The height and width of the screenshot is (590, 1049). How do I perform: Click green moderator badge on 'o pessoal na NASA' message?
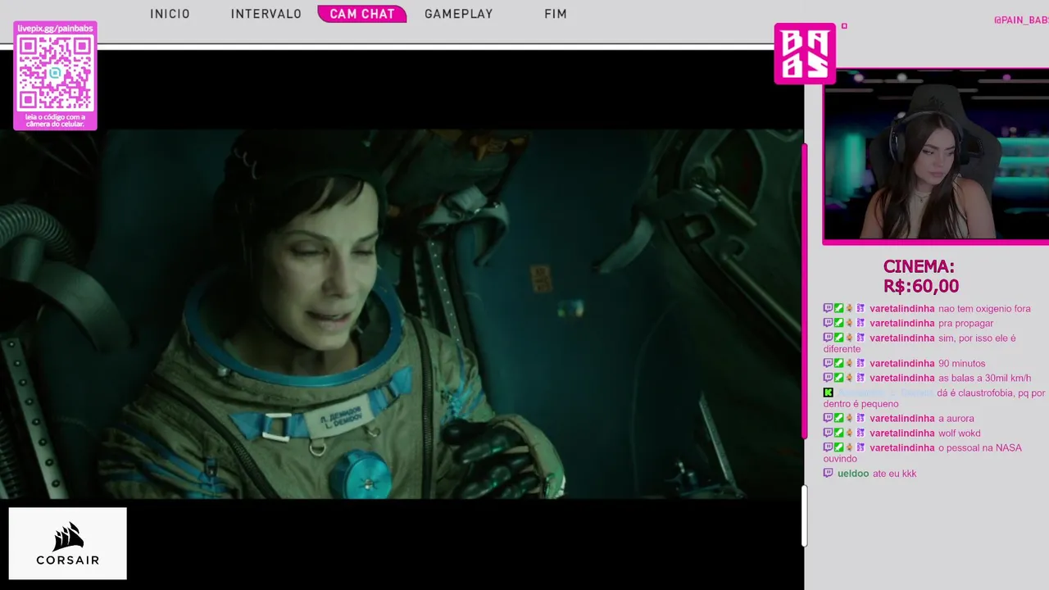(838, 448)
